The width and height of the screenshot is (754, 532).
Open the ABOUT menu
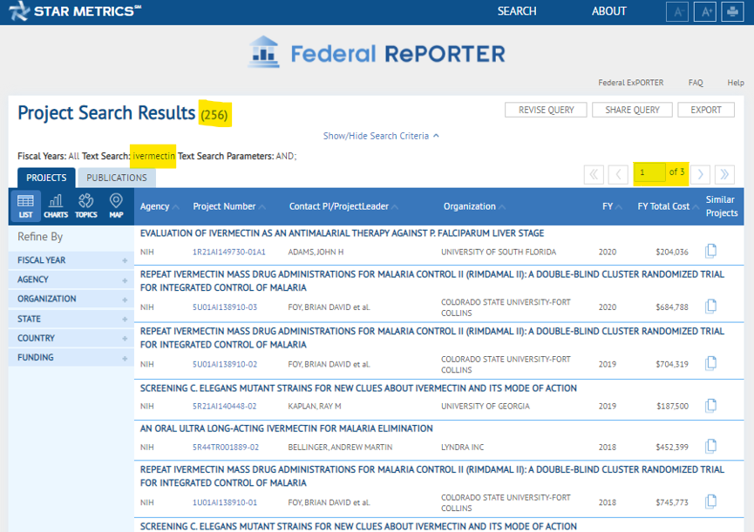pyautogui.click(x=608, y=11)
